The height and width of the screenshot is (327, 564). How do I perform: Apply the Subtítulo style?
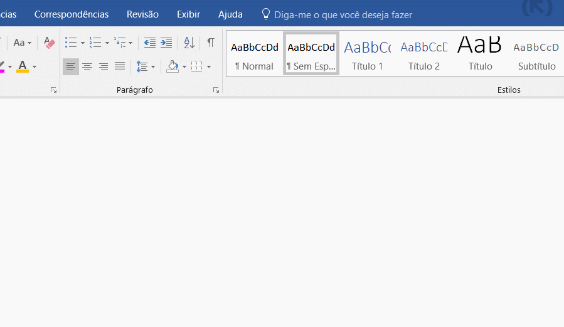coord(536,54)
